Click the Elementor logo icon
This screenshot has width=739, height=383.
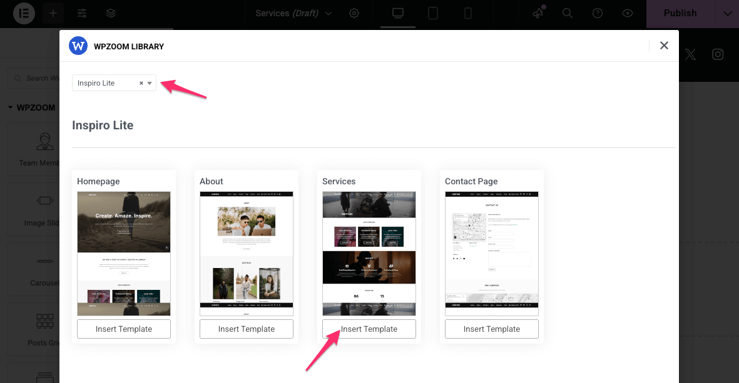pos(23,13)
